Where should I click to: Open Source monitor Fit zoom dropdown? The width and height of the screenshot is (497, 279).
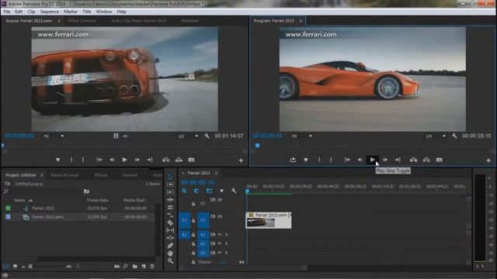click(54, 136)
